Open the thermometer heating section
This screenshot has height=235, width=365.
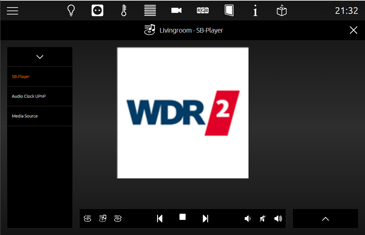[x=124, y=11]
